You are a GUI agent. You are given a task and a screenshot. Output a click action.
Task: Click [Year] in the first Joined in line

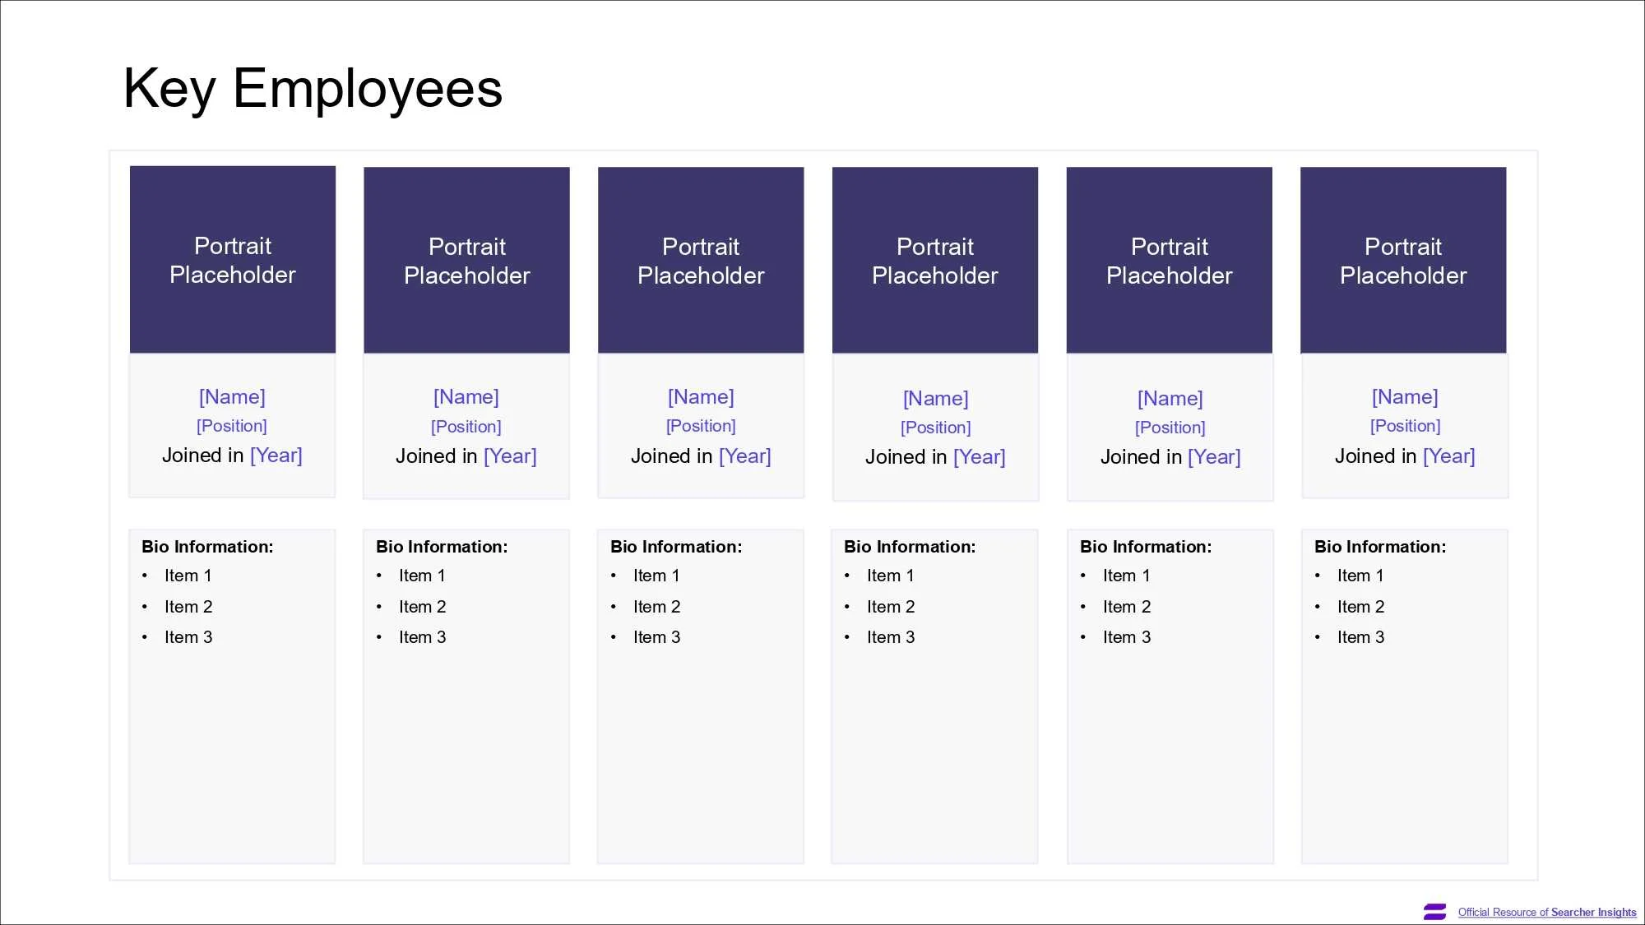click(276, 456)
